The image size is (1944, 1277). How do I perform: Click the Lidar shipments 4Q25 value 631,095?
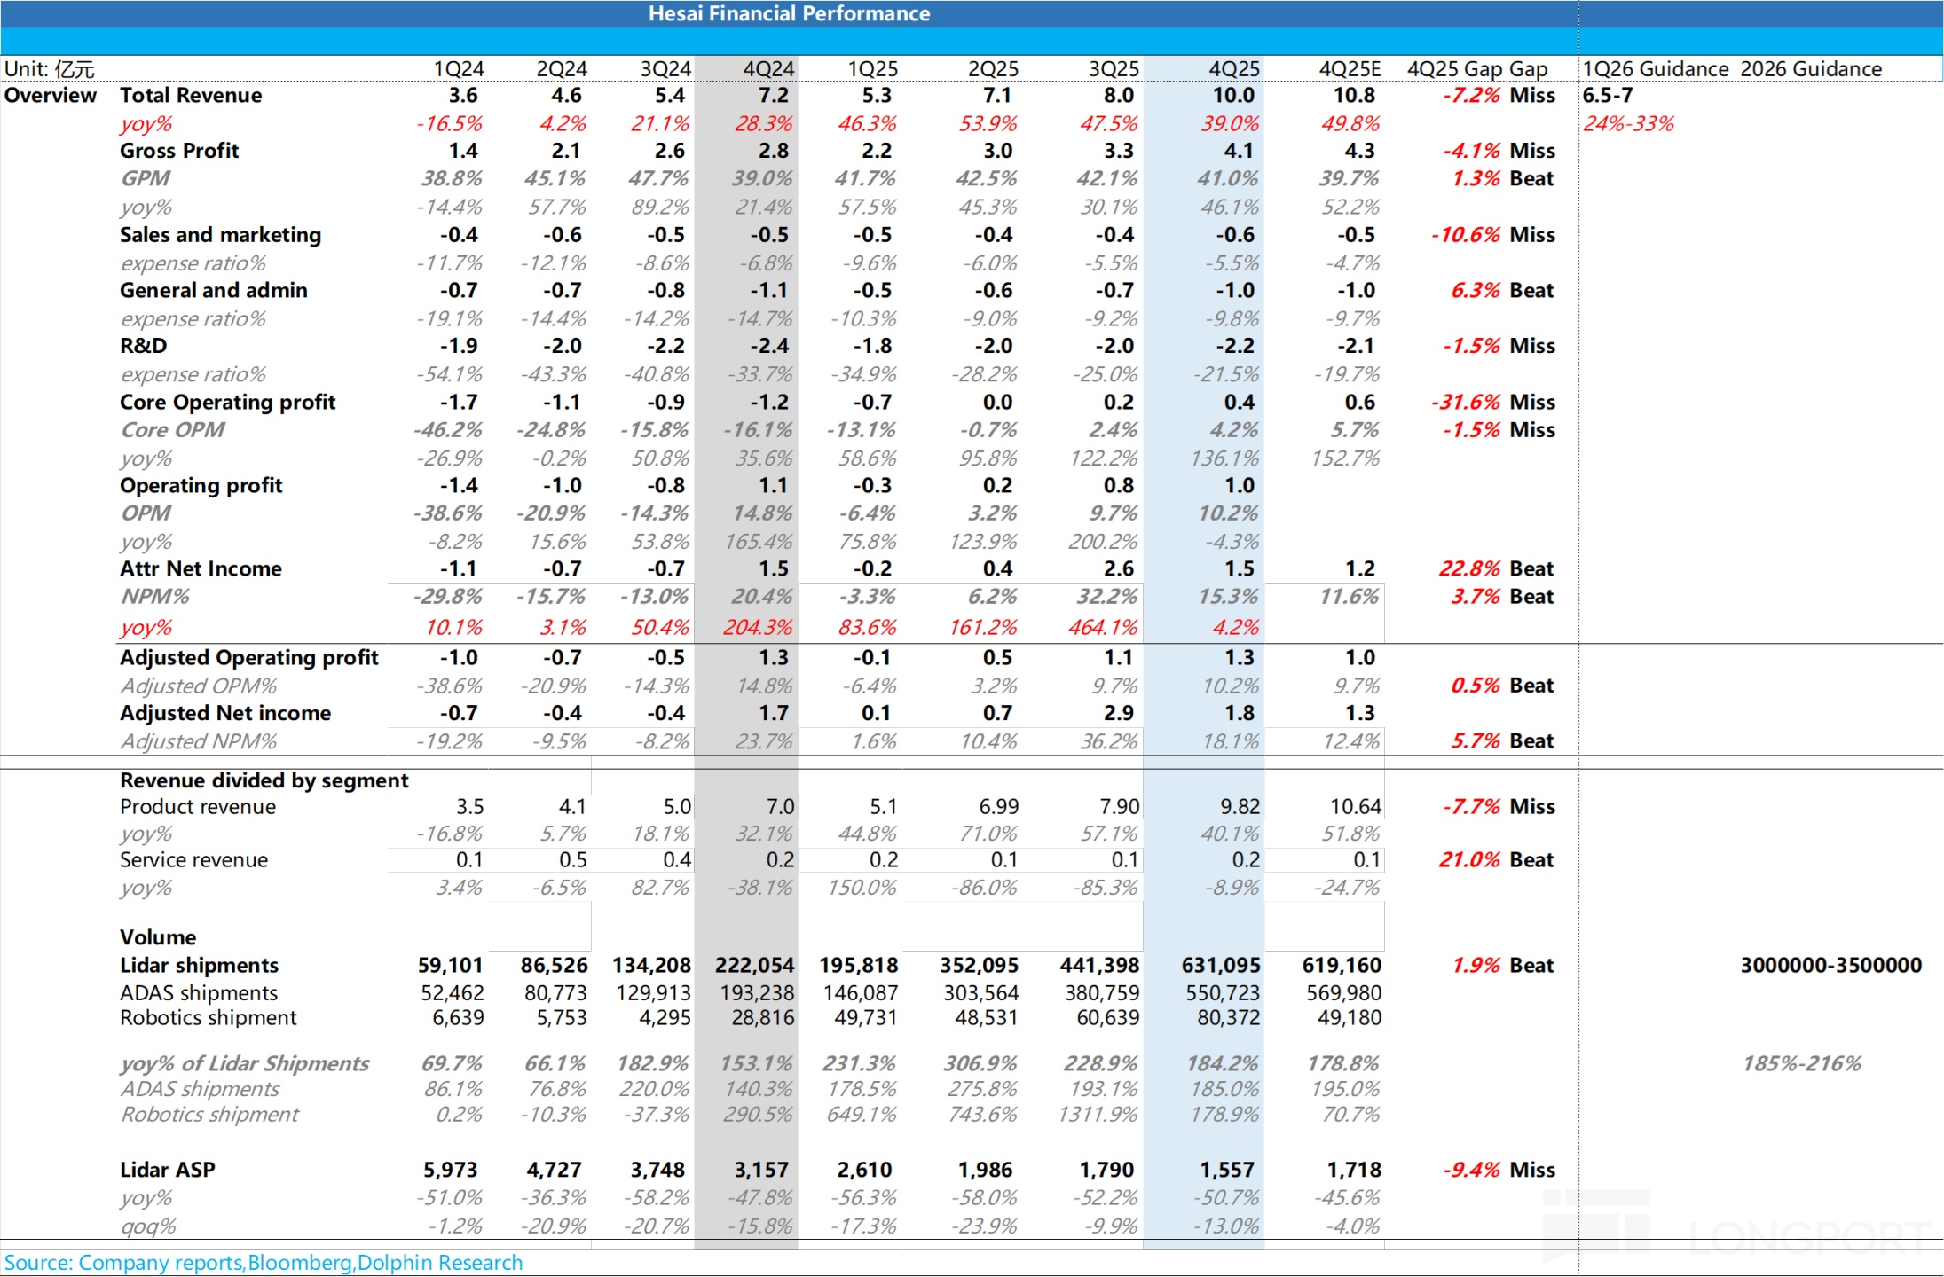point(1220,965)
